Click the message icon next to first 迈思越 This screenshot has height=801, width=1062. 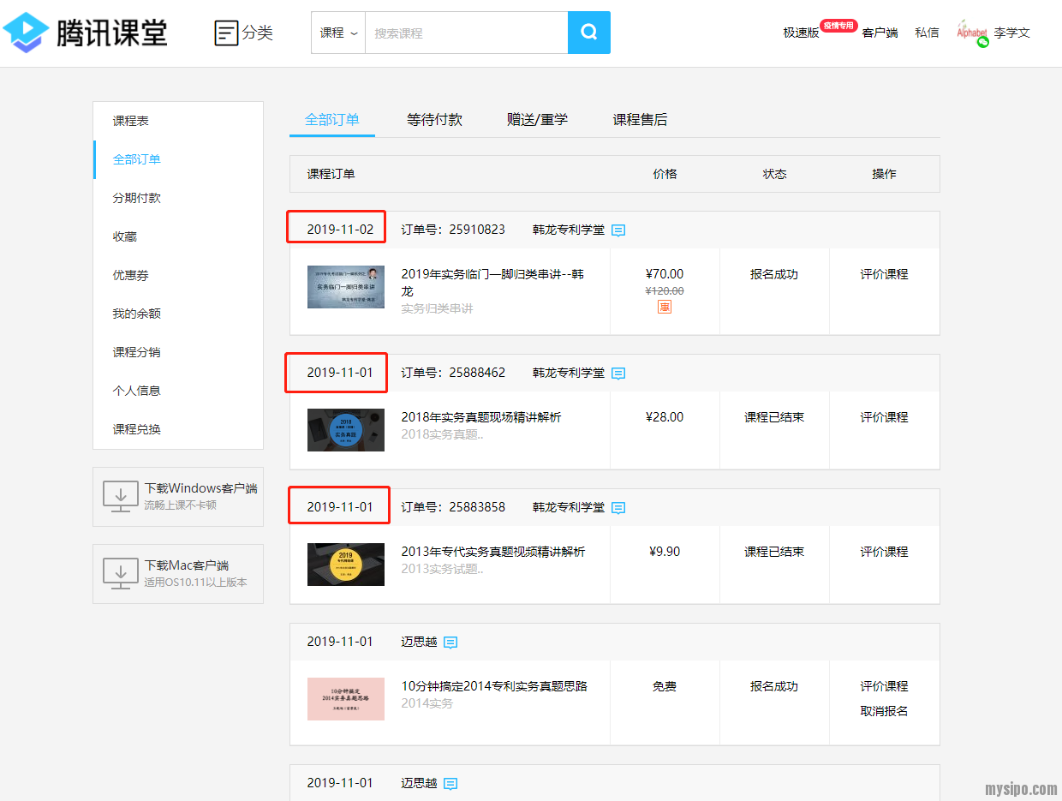pyautogui.click(x=450, y=643)
